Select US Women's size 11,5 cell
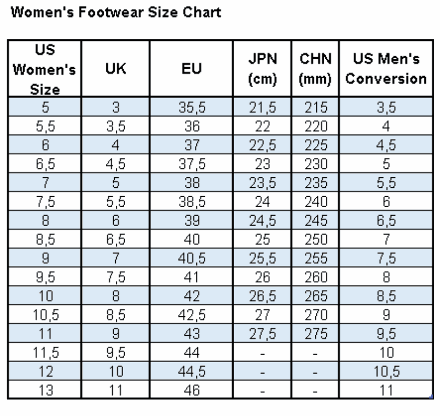 45,352
